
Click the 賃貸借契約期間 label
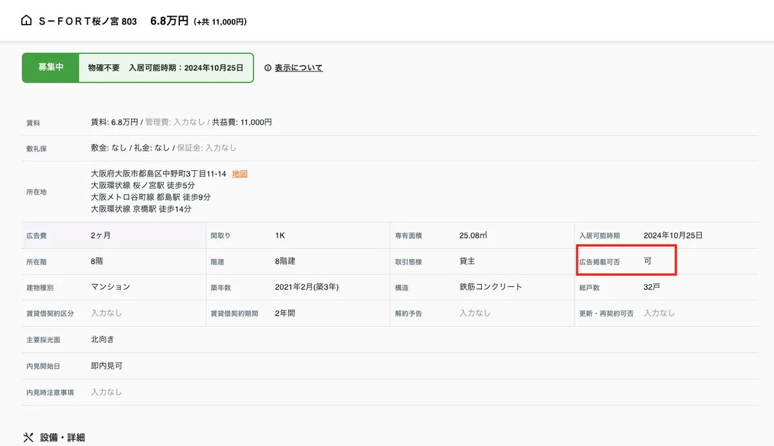[x=234, y=314]
